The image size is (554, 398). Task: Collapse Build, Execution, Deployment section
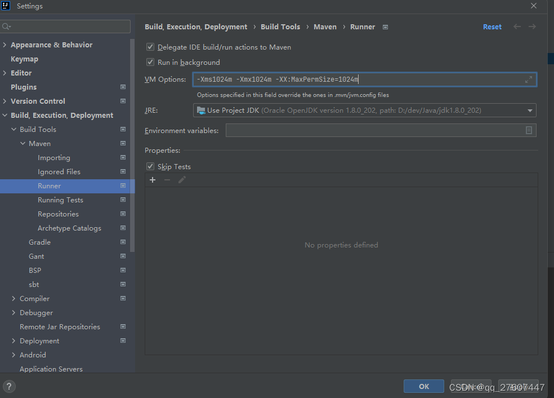click(x=5, y=116)
